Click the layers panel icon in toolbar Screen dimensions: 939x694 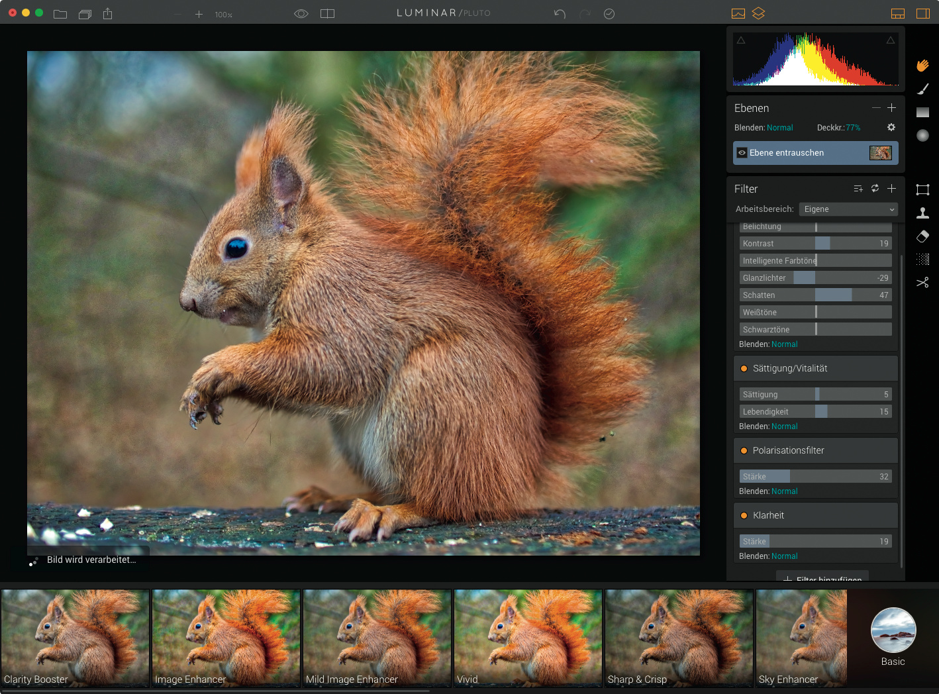pos(758,13)
